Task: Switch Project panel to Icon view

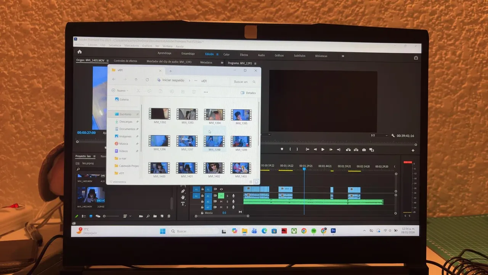Action: click(91, 216)
